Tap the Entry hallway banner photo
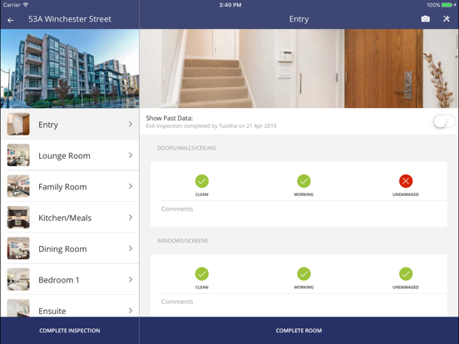 point(299,68)
